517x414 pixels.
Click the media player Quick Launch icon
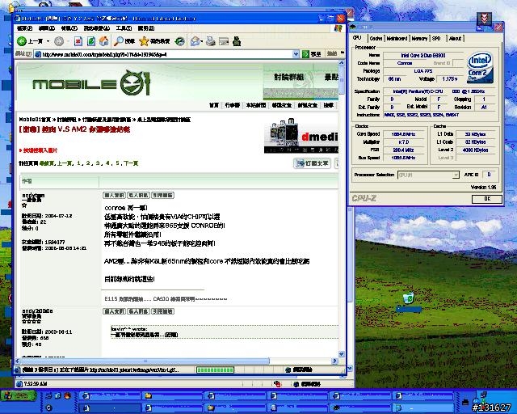(x=48, y=408)
